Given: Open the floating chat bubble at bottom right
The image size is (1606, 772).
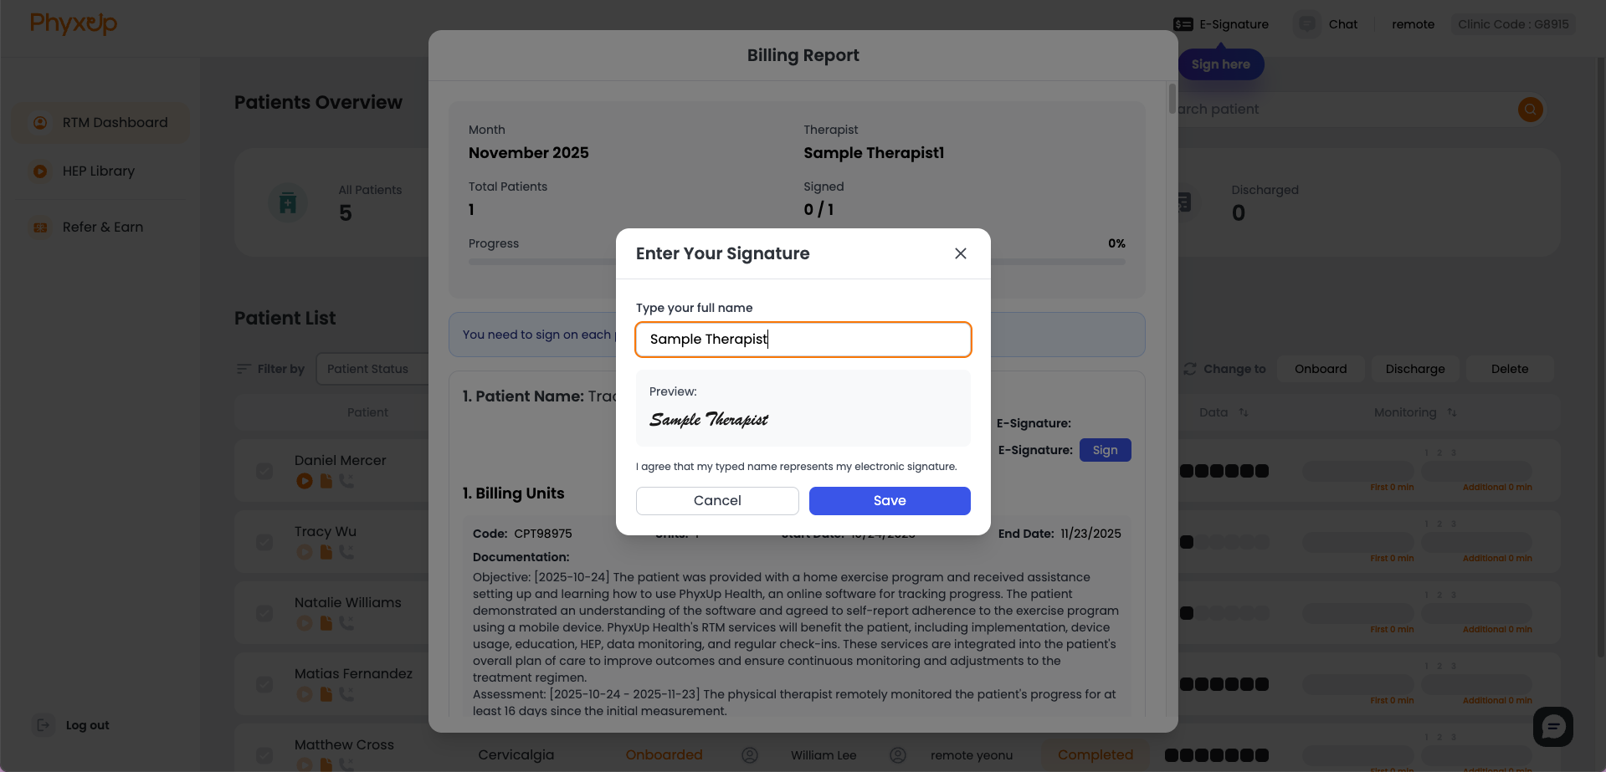Looking at the screenshot, I should click(1552, 727).
